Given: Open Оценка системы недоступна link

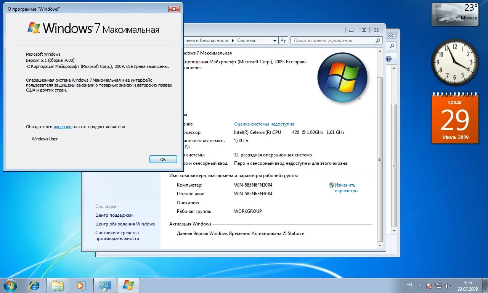Looking at the screenshot, I should (x=264, y=124).
